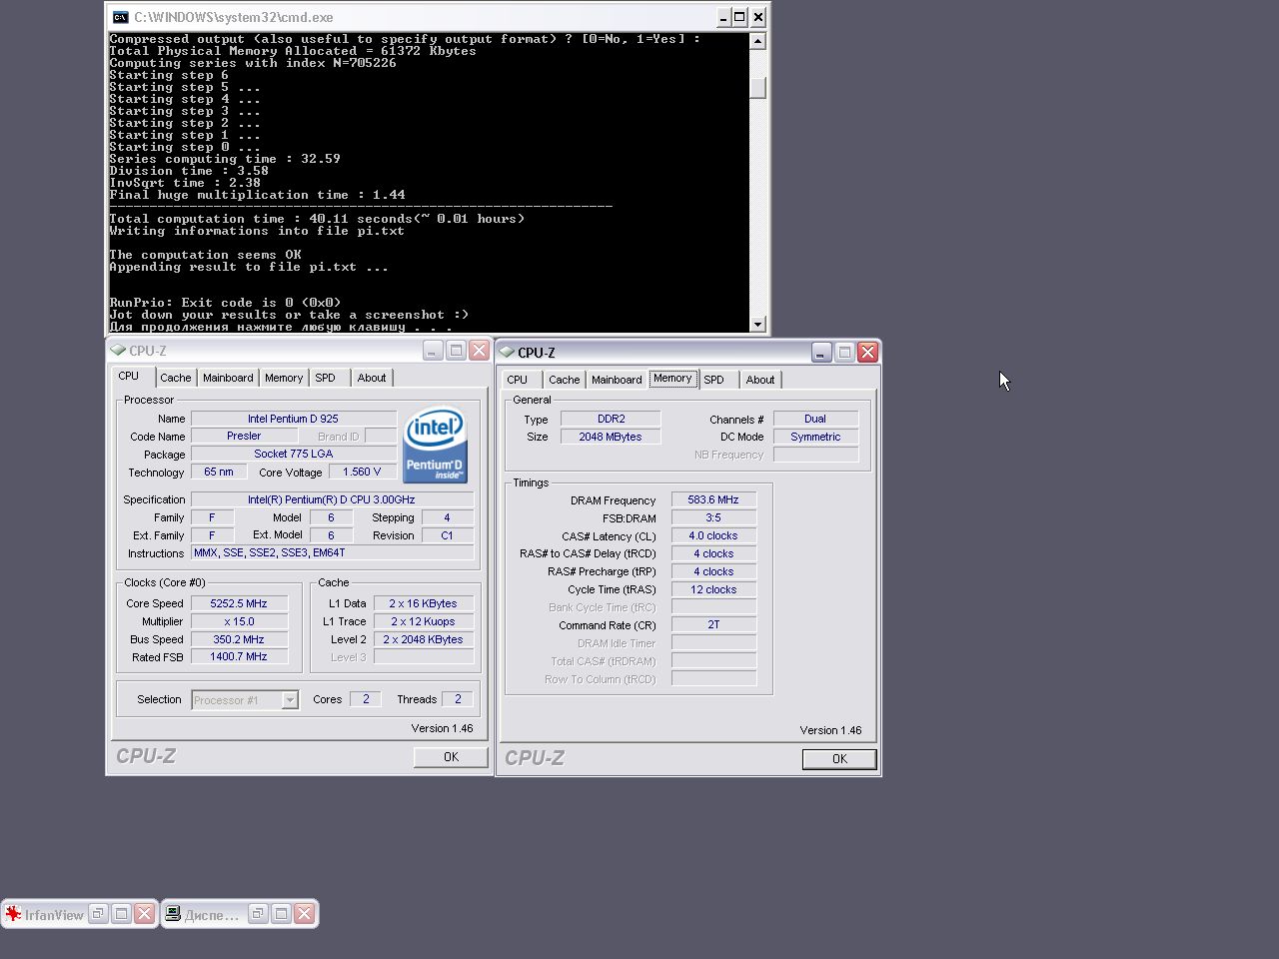Screen dimensions: 1279x959
Task: Click the DRAM Frequency value 583.6 MHz
Action: tap(713, 499)
